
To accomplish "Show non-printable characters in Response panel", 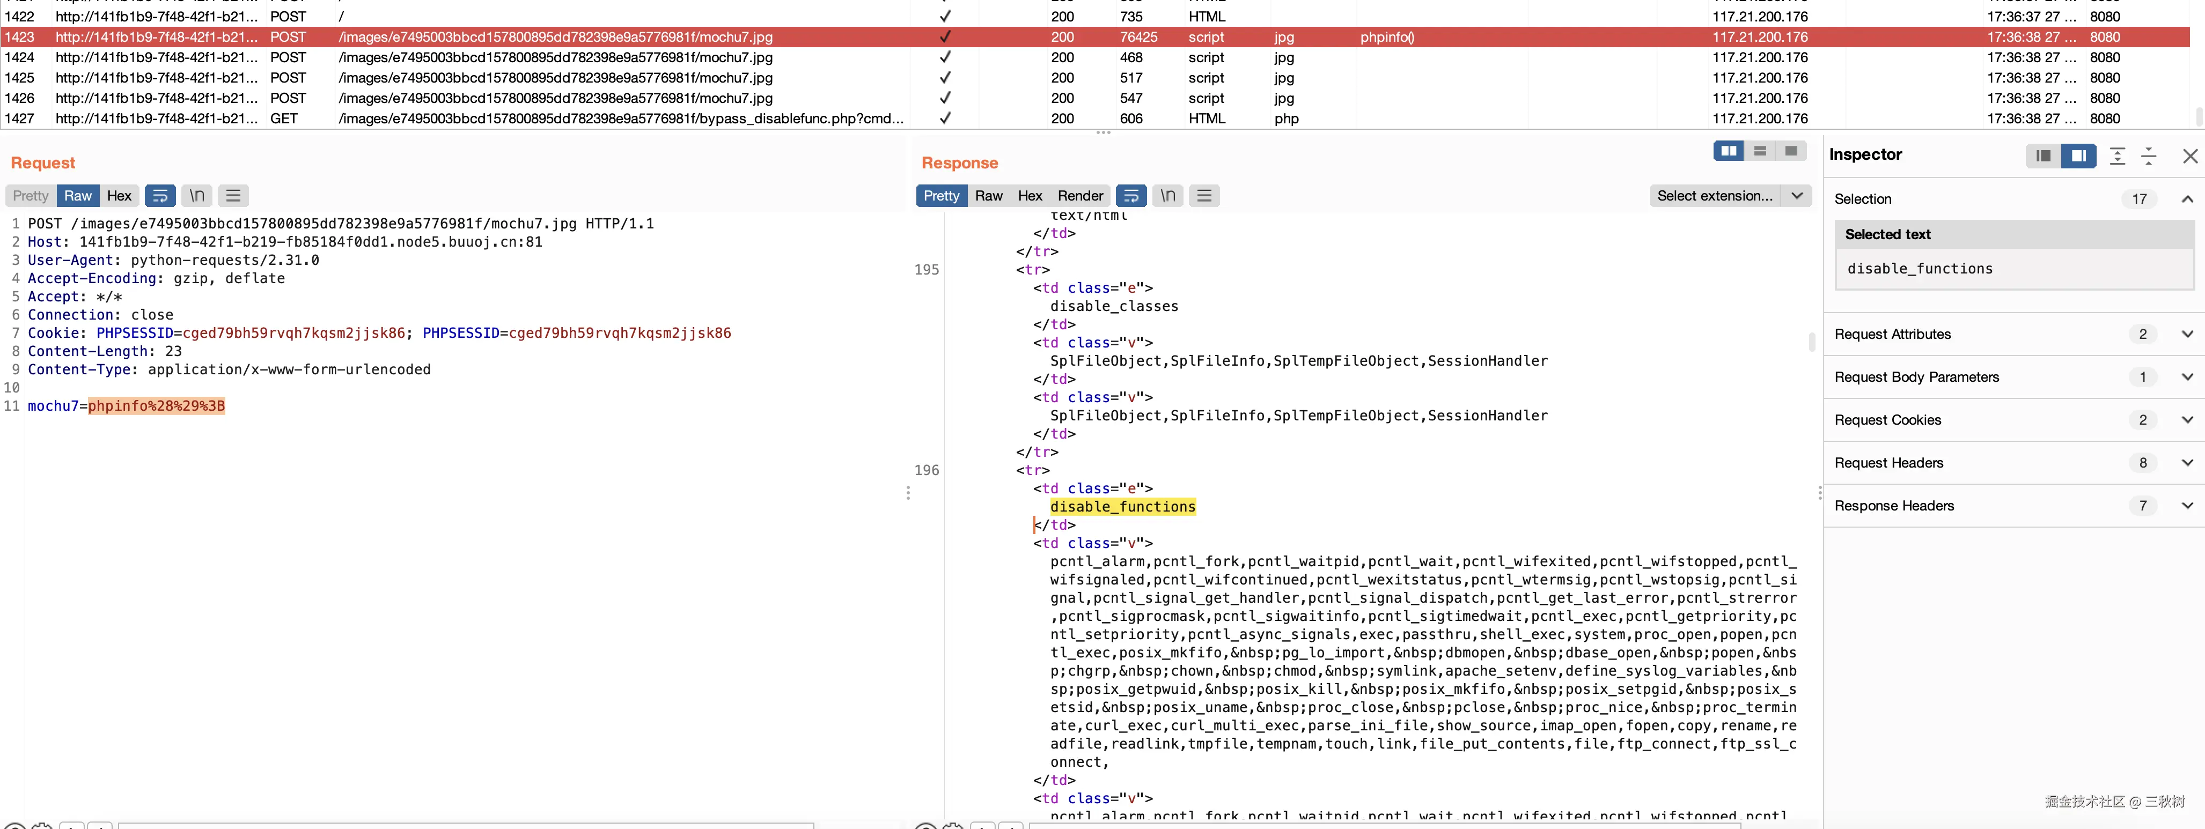I will click(x=1167, y=196).
